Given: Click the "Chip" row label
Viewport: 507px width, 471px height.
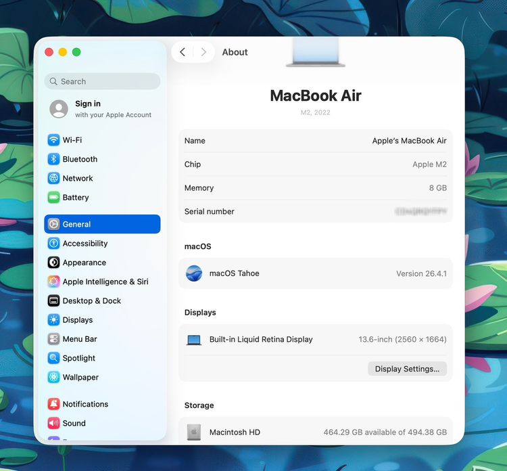Looking at the screenshot, I should [193, 164].
